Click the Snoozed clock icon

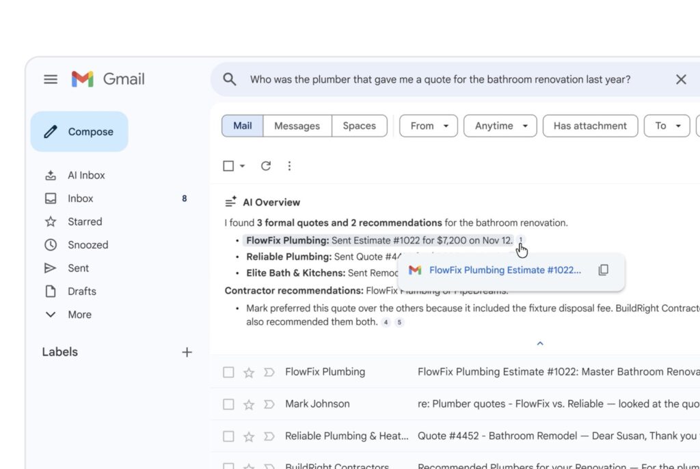51,245
